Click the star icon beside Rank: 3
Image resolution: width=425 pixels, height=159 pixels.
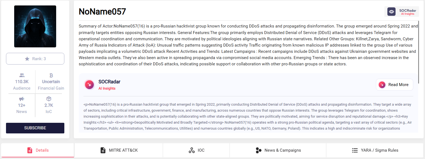pos(27,59)
